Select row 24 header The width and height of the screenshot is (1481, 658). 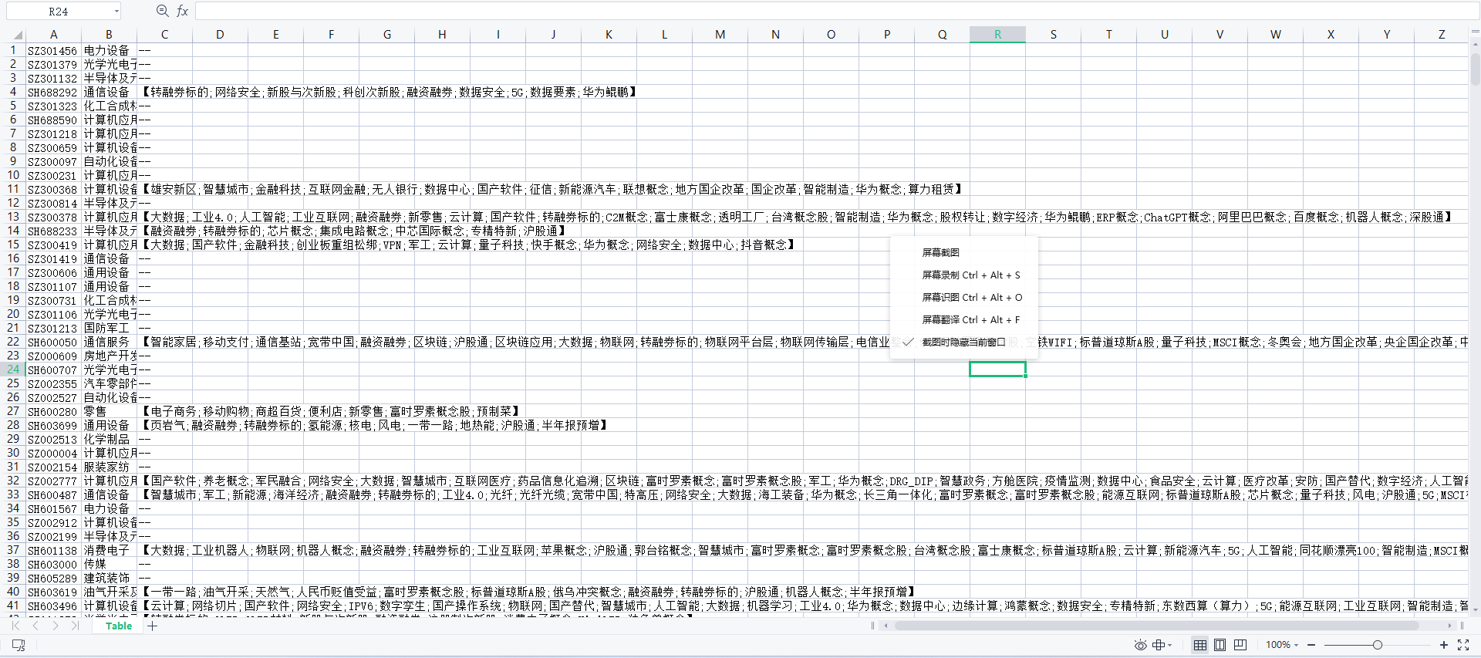(13, 369)
